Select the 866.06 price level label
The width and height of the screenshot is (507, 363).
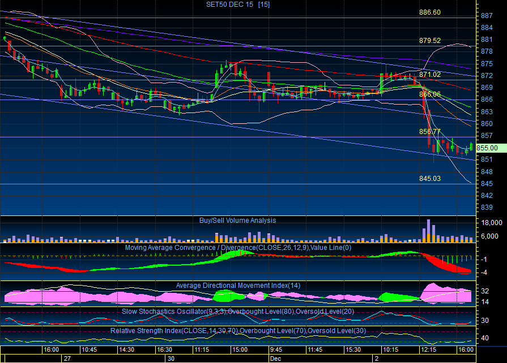(430, 94)
